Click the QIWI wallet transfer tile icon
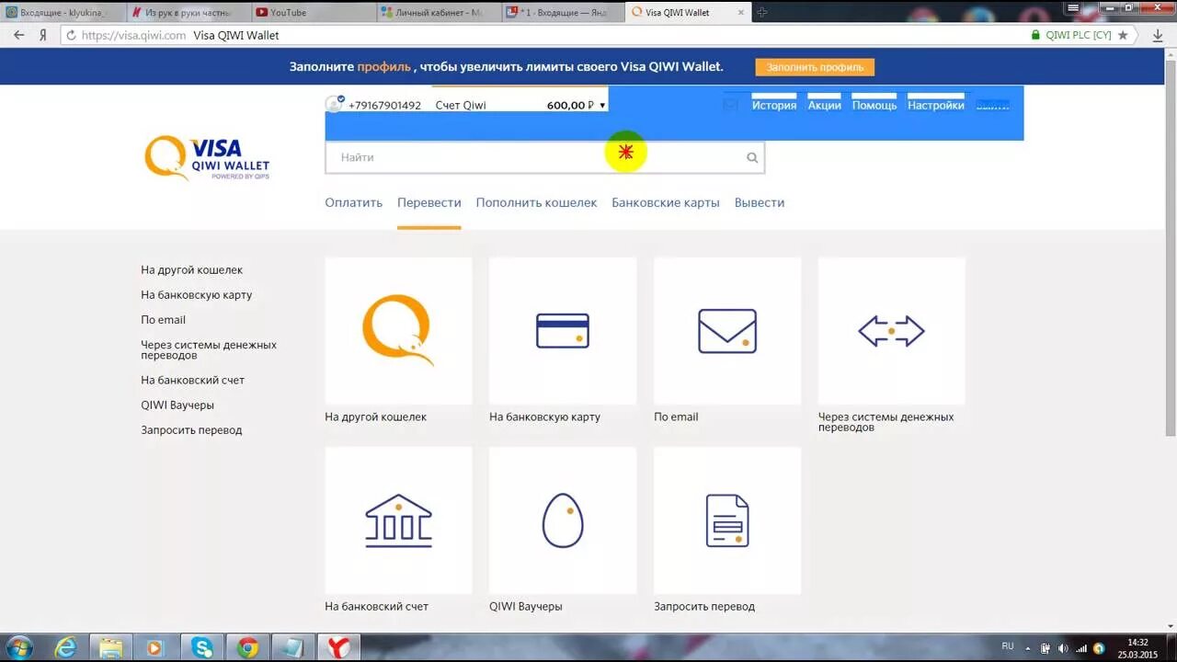The height and width of the screenshot is (662, 1177). [398, 331]
